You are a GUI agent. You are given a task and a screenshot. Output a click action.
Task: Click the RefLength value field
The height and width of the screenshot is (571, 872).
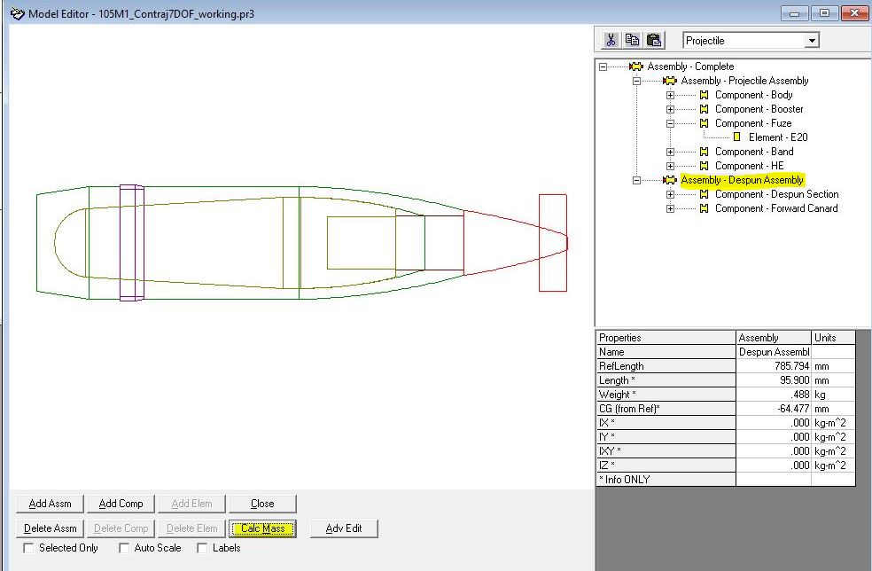pyautogui.click(x=773, y=366)
